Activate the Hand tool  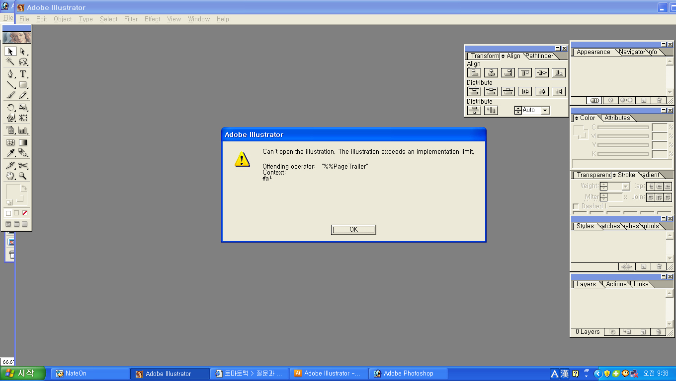[x=10, y=176]
